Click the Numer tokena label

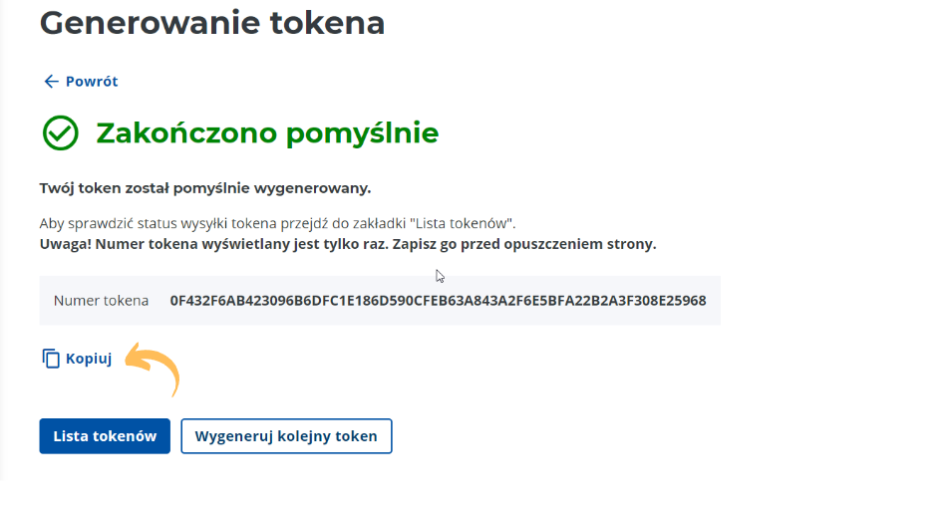102,301
